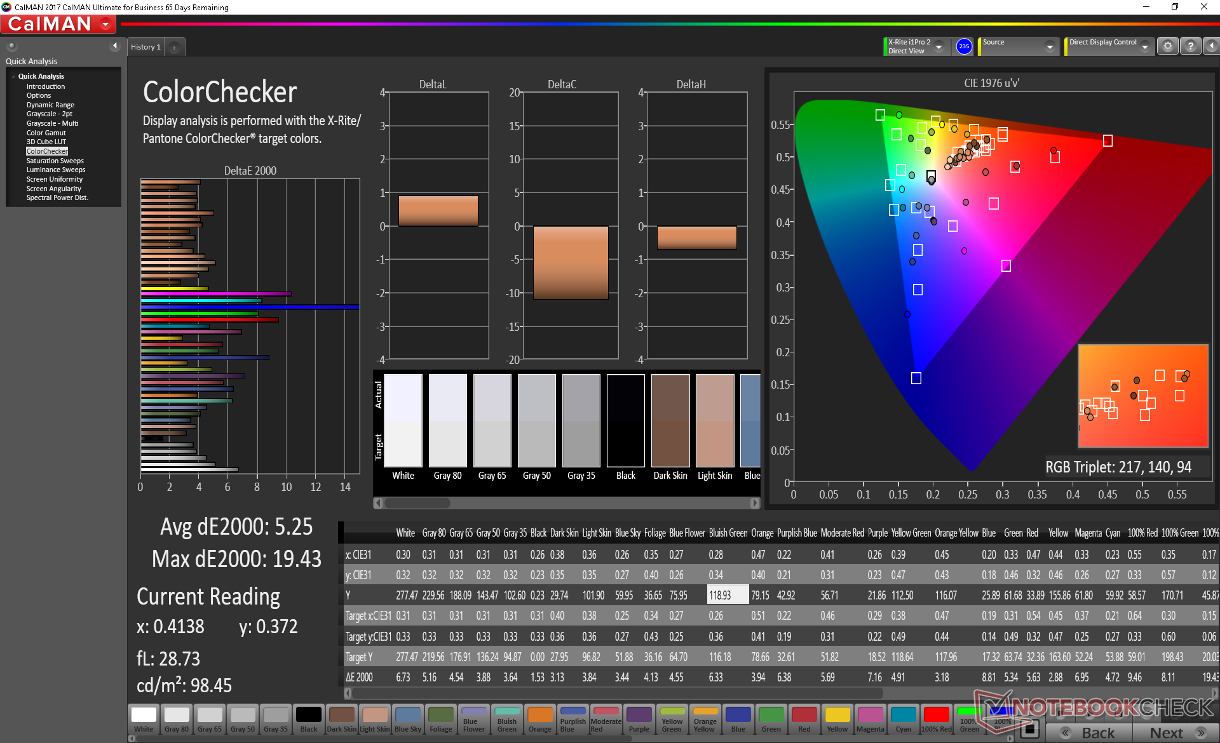Collapse the Quick Analysis sidebar arrow
The height and width of the screenshot is (743, 1220).
(114, 46)
